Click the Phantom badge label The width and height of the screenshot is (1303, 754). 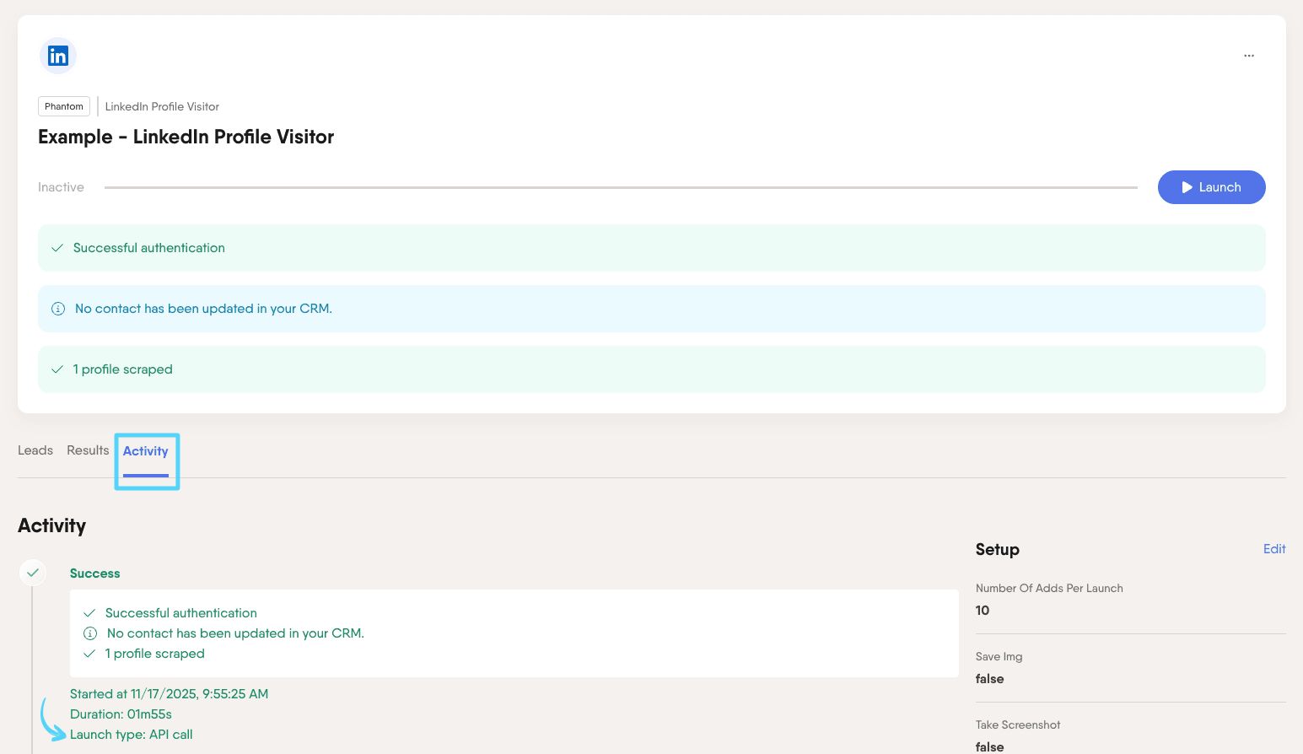[63, 106]
